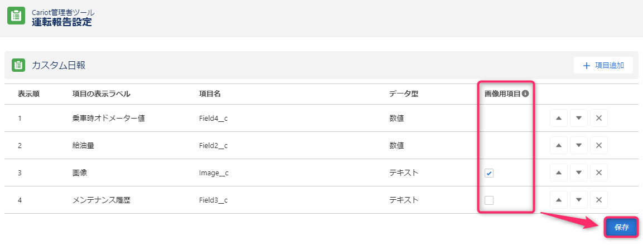Viewport: 643px width, 246px height.
Task: Move メンテナンス履歴 row down
Action: pos(579,200)
